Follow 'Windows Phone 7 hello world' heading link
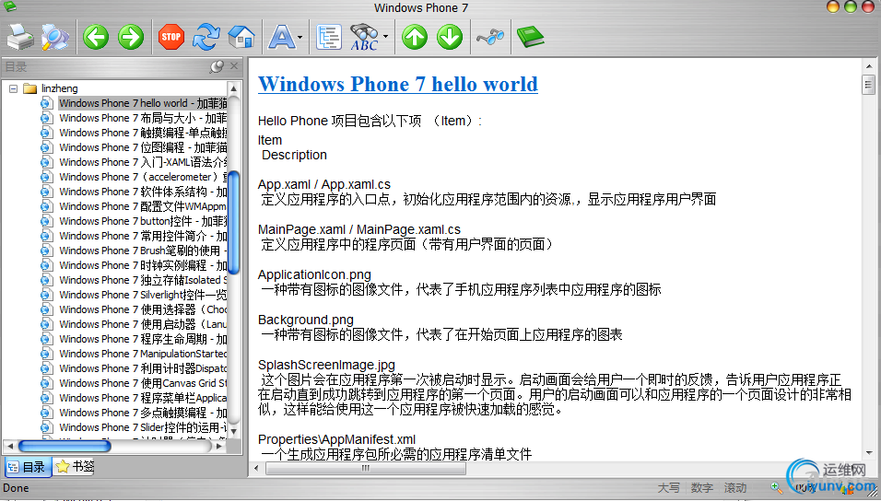881x501 pixels. coord(398,84)
